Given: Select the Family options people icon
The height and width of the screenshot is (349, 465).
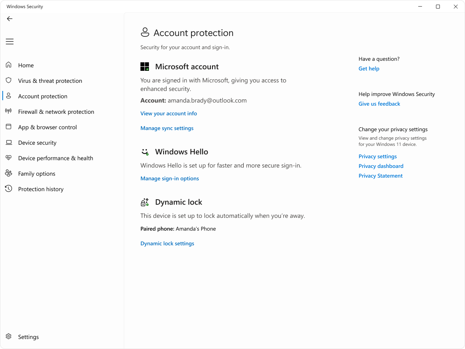Looking at the screenshot, I should (9, 173).
